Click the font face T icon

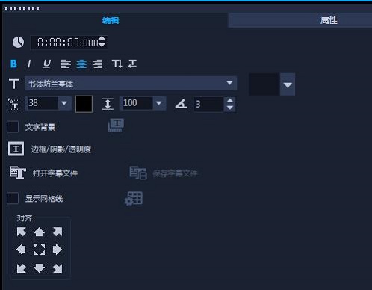click(x=13, y=84)
